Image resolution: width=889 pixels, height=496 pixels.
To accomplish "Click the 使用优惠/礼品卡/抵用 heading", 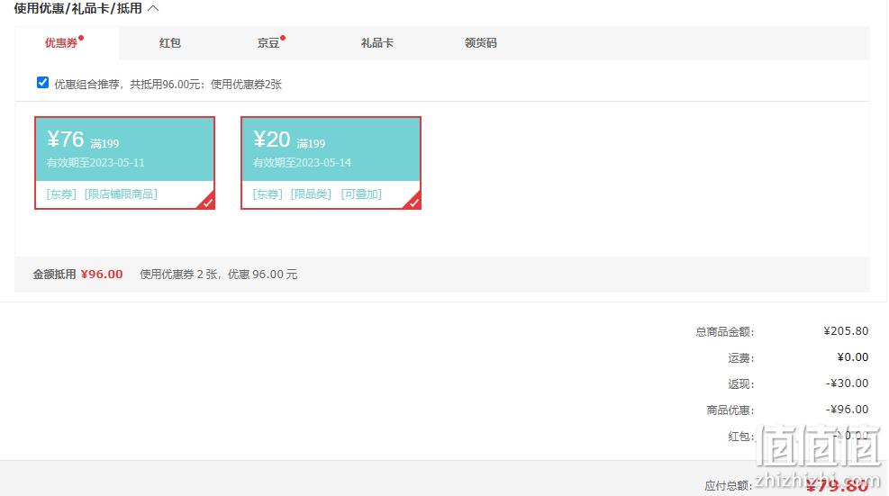I will pos(77,8).
